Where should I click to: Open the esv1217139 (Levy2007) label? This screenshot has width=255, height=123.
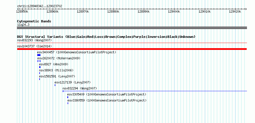[x=72, y=82]
